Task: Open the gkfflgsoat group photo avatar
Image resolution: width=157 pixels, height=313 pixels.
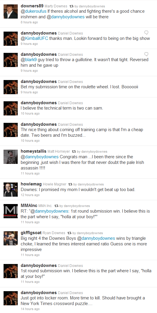Action: coord(11,238)
